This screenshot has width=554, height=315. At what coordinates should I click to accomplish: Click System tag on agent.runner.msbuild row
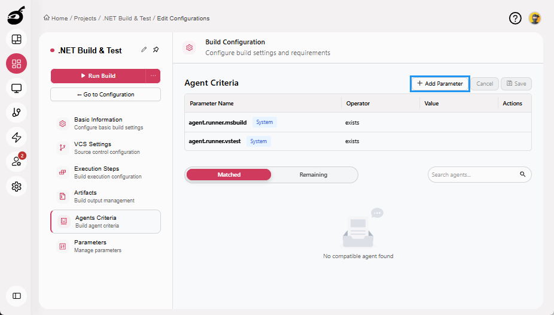click(x=264, y=122)
